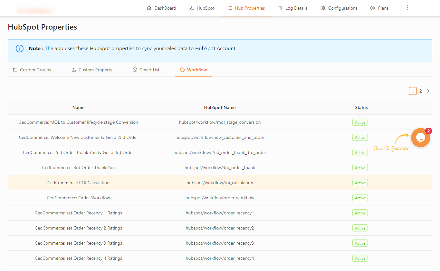The height and width of the screenshot is (271, 440).
Task: Click the Log Details document icon
Action: (280, 8)
